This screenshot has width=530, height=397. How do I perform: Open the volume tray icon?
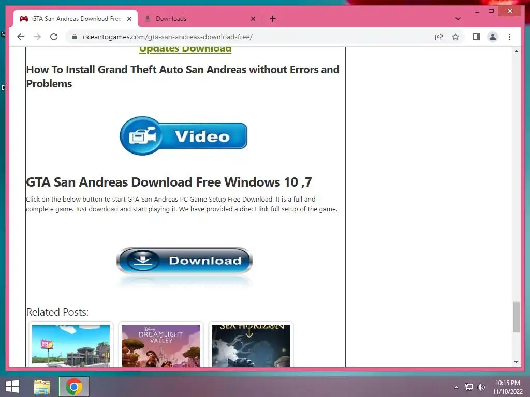pos(481,387)
